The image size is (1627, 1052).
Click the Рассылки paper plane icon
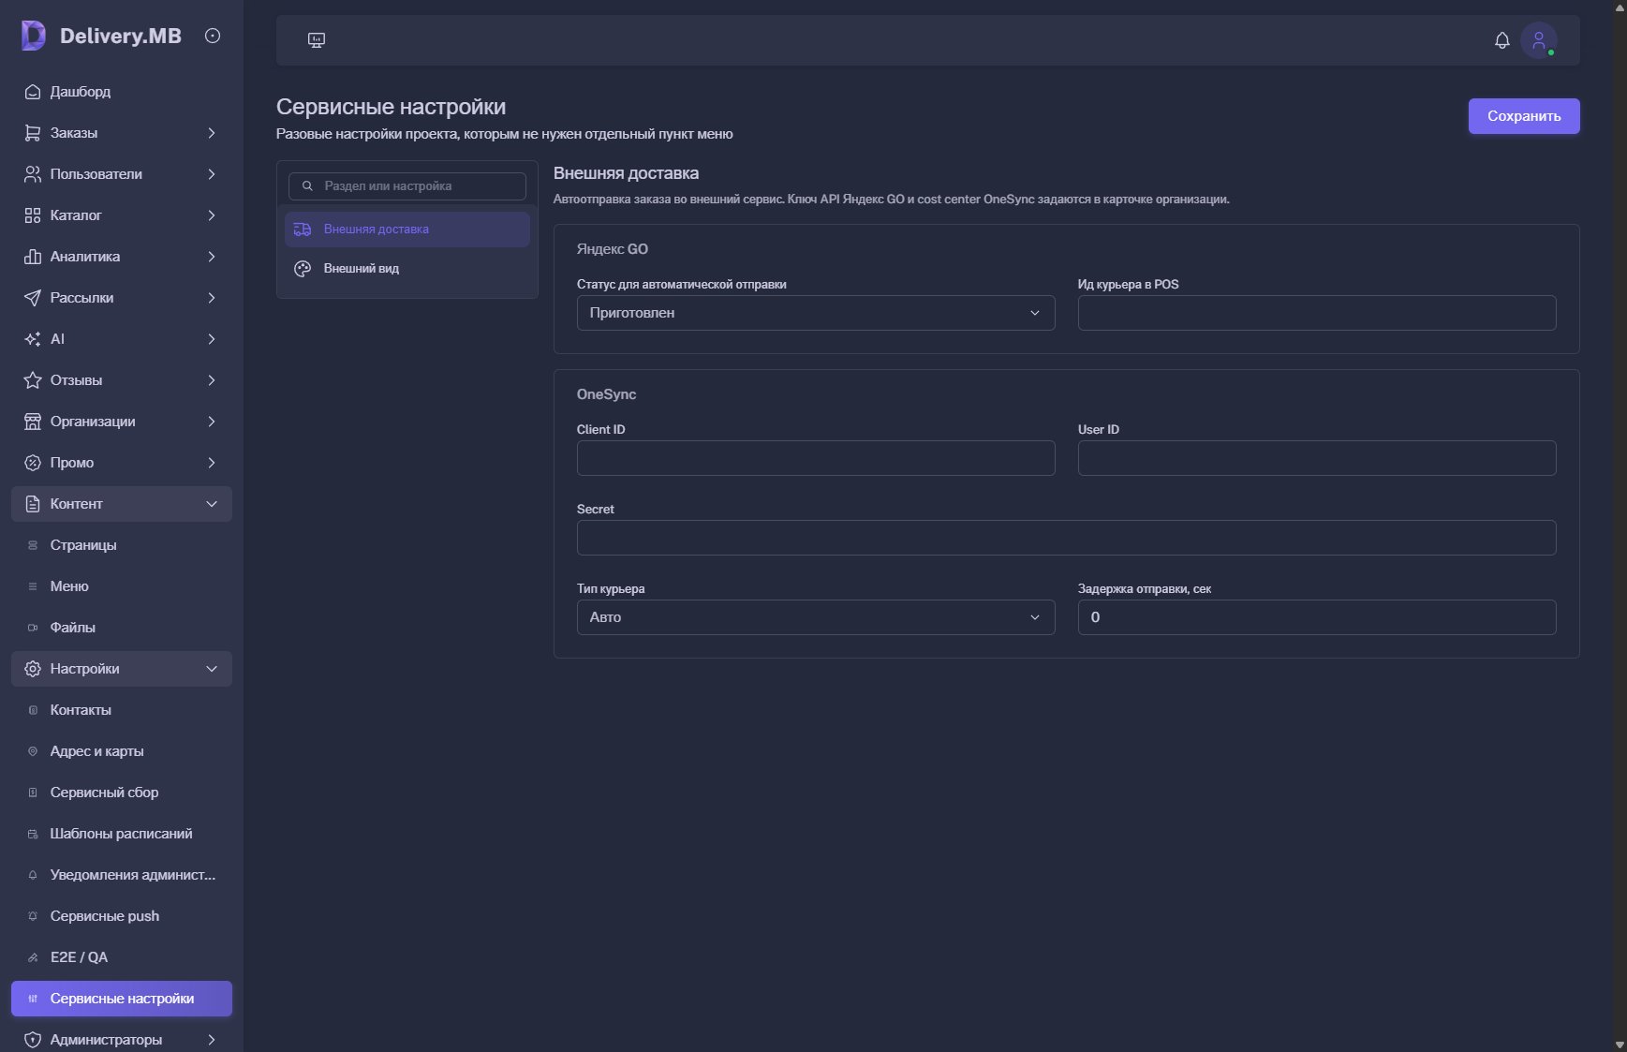pos(33,298)
